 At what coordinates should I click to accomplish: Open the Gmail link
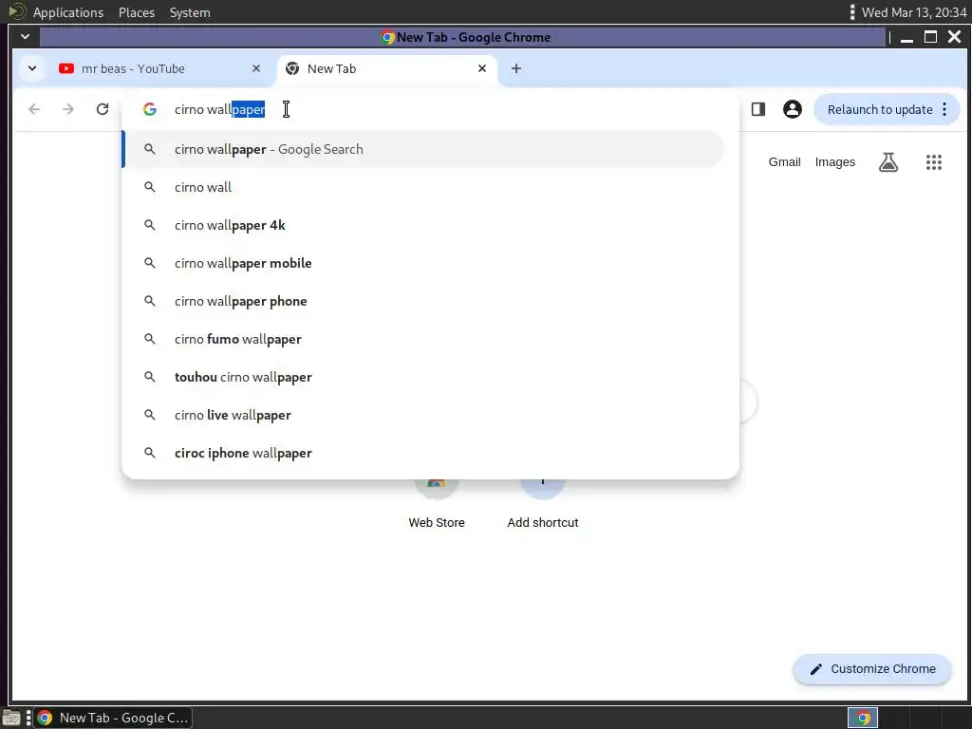click(784, 162)
